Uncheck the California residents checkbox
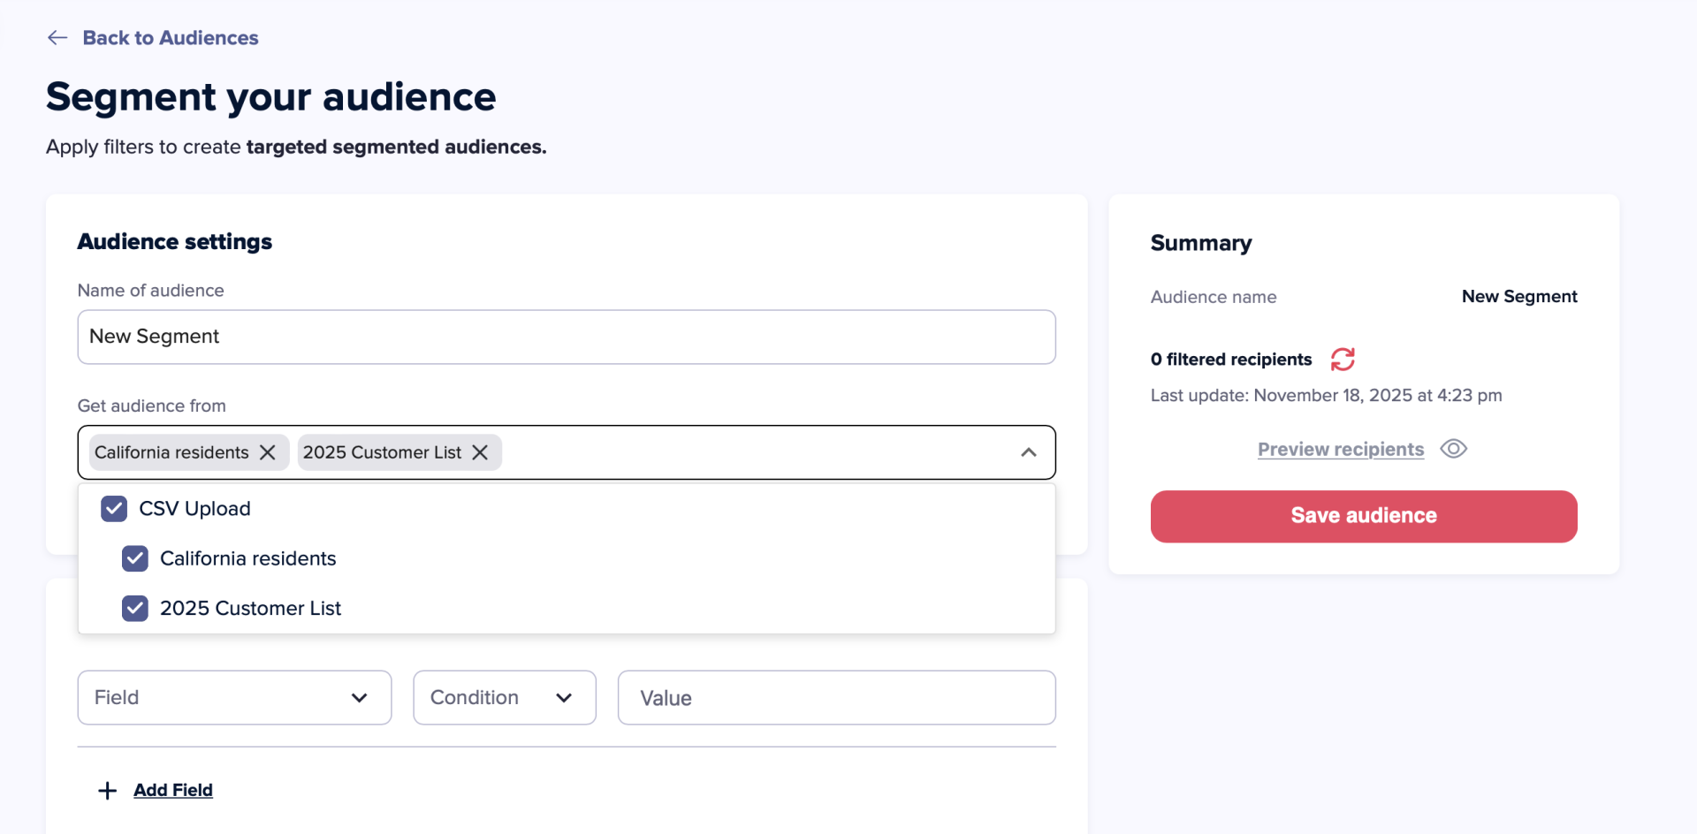Screen dimensions: 1697x834 click(x=135, y=558)
